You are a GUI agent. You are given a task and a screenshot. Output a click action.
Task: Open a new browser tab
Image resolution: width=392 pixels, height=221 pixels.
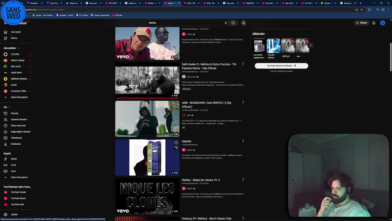[x=360, y=3]
